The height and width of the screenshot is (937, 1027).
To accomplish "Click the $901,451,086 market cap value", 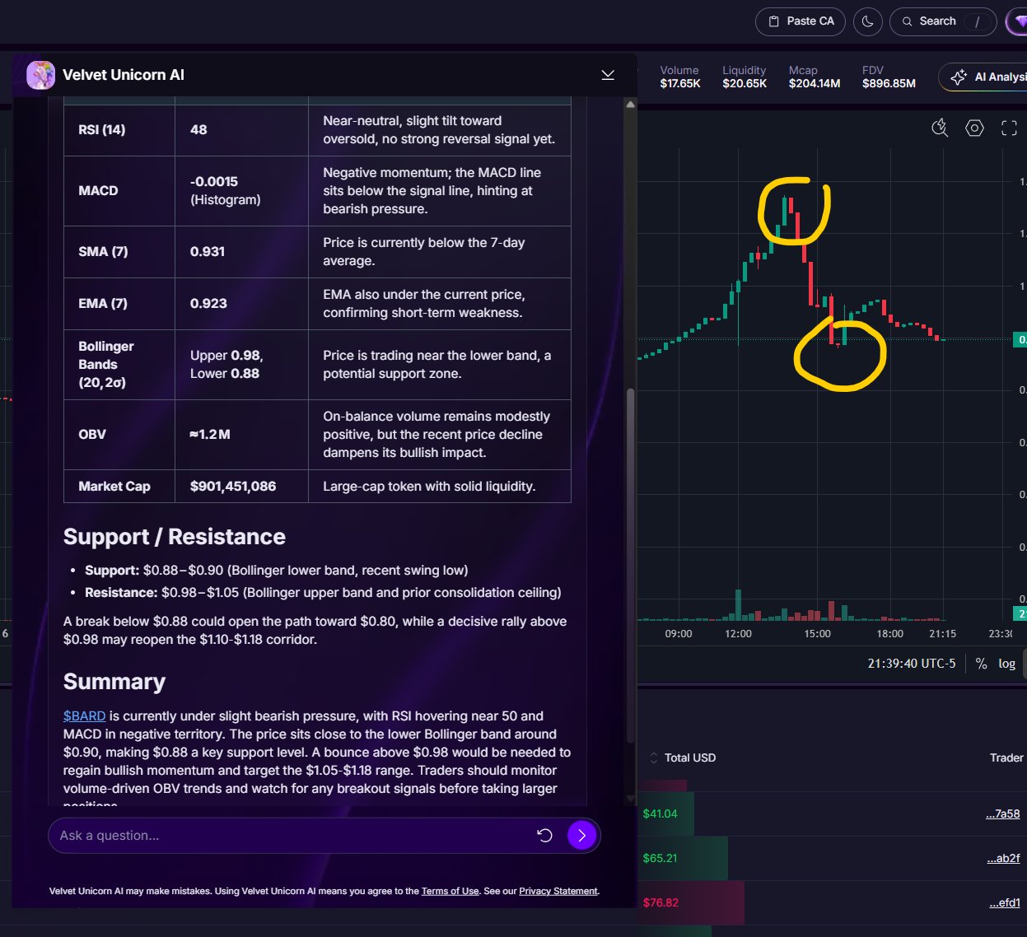I will coord(233,486).
